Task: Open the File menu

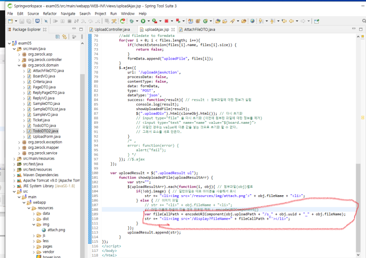Action: coord(10,14)
